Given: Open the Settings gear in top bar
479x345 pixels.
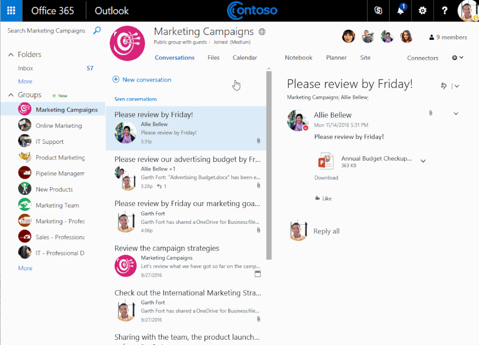Looking at the screenshot, I should point(422,11).
